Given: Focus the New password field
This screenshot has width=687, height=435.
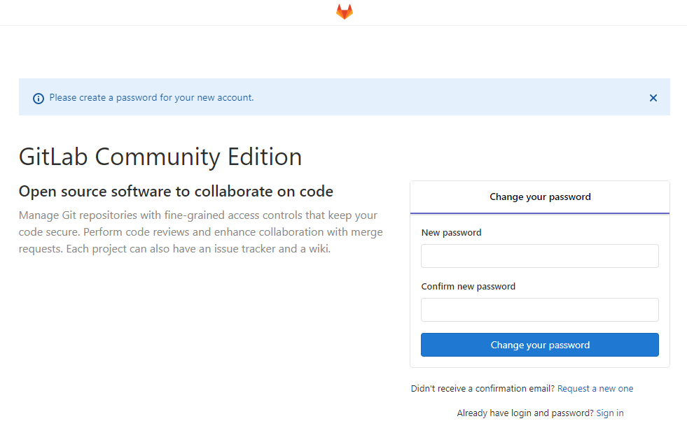Looking at the screenshot, I should (540, 256).
